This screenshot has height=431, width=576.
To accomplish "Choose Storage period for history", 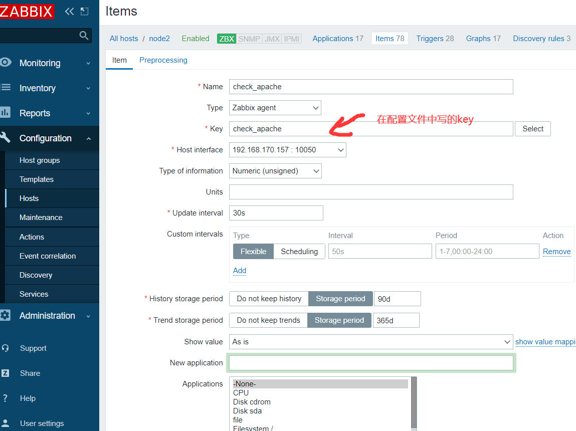I will [x=340, y=299].
